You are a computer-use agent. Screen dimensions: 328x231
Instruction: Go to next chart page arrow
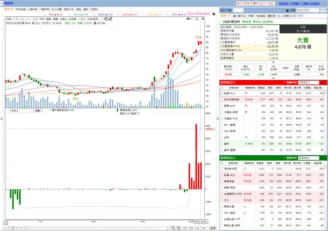point(28,228)
